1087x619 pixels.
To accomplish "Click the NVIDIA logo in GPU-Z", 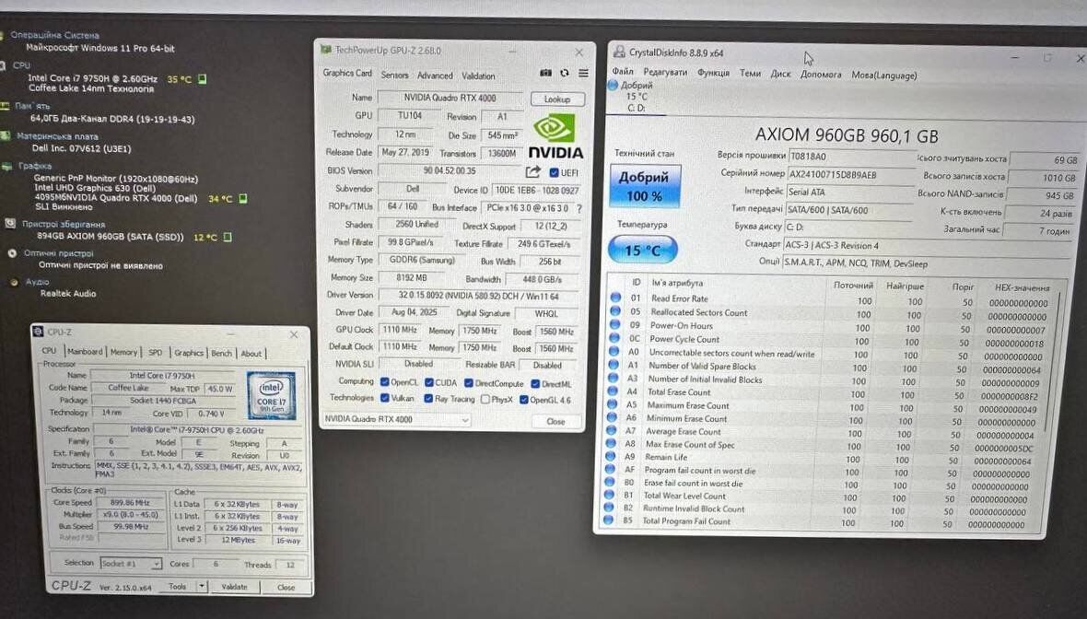I will (x=555, y=136).
